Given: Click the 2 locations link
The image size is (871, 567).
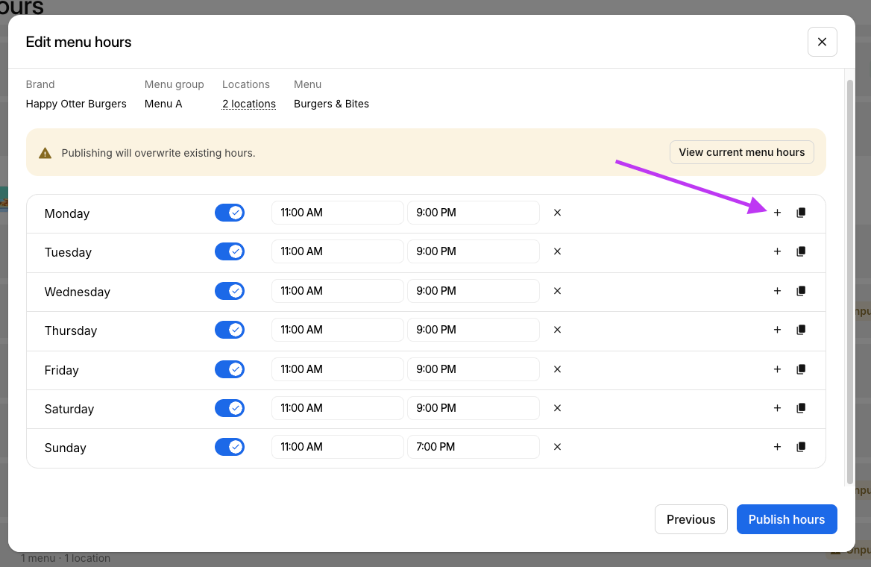Looking at the screenshot, I should point(249,104).
